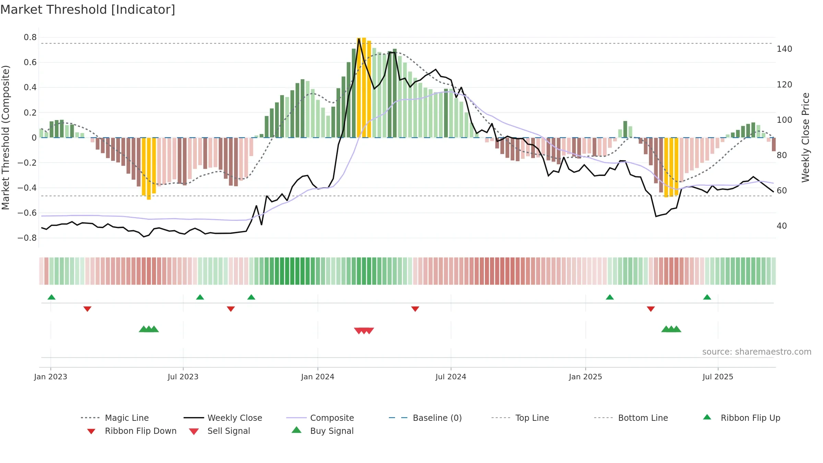Toggle the Top Line legend entry
Viewport: 823px width, 463px height.
pyautogui.click(x=520, y=418)
